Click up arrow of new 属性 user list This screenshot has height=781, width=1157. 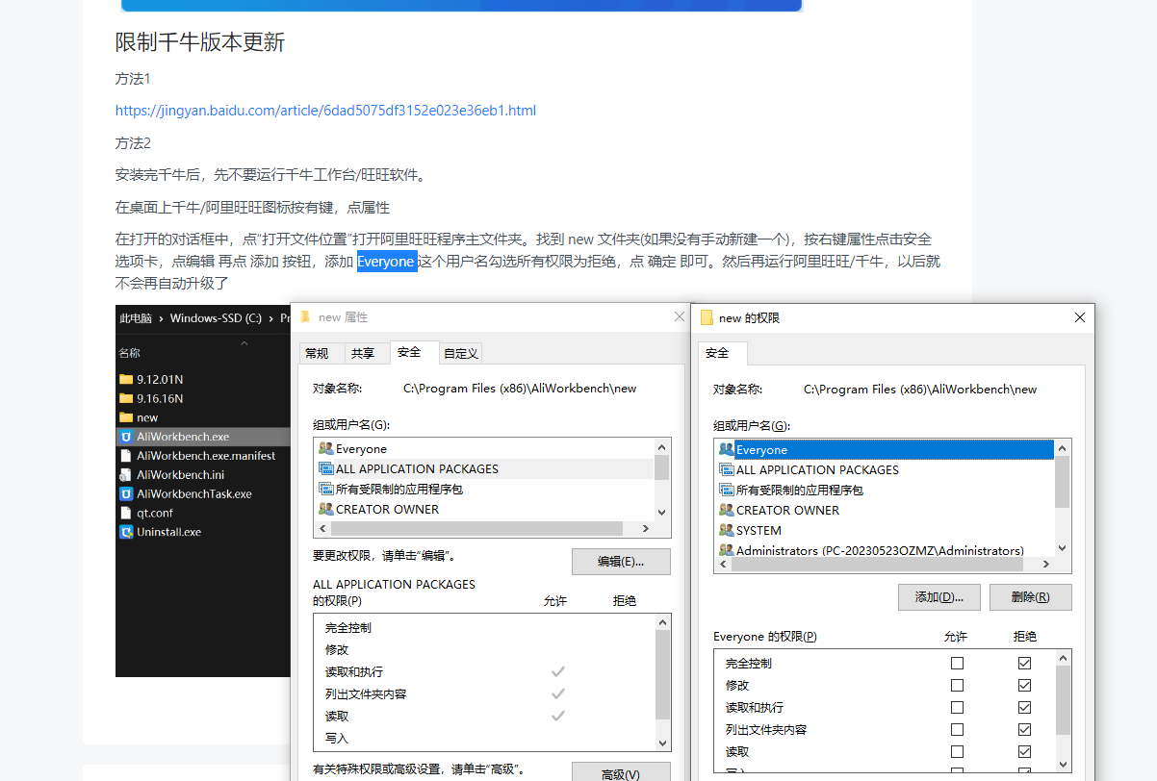(661, 447)
